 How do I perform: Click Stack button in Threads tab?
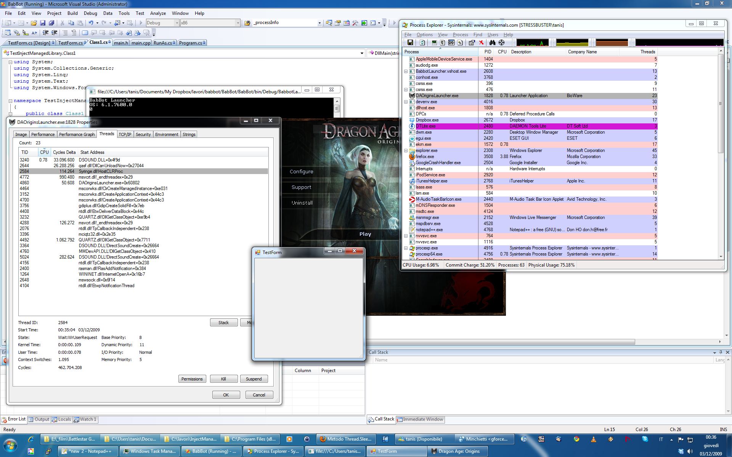[224, 323]
